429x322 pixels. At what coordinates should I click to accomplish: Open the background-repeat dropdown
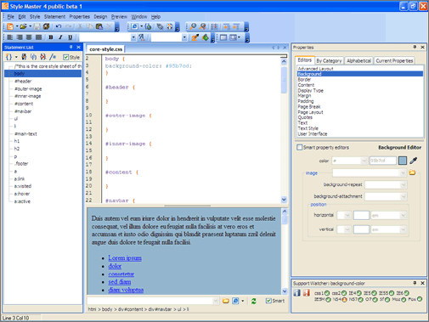(404, 185)
